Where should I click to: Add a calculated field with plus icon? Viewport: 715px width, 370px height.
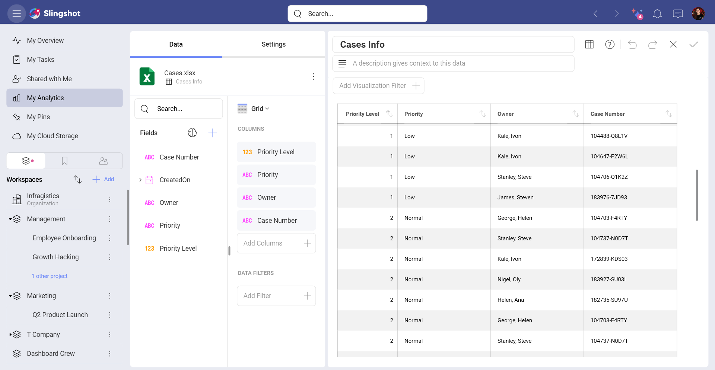213,133
